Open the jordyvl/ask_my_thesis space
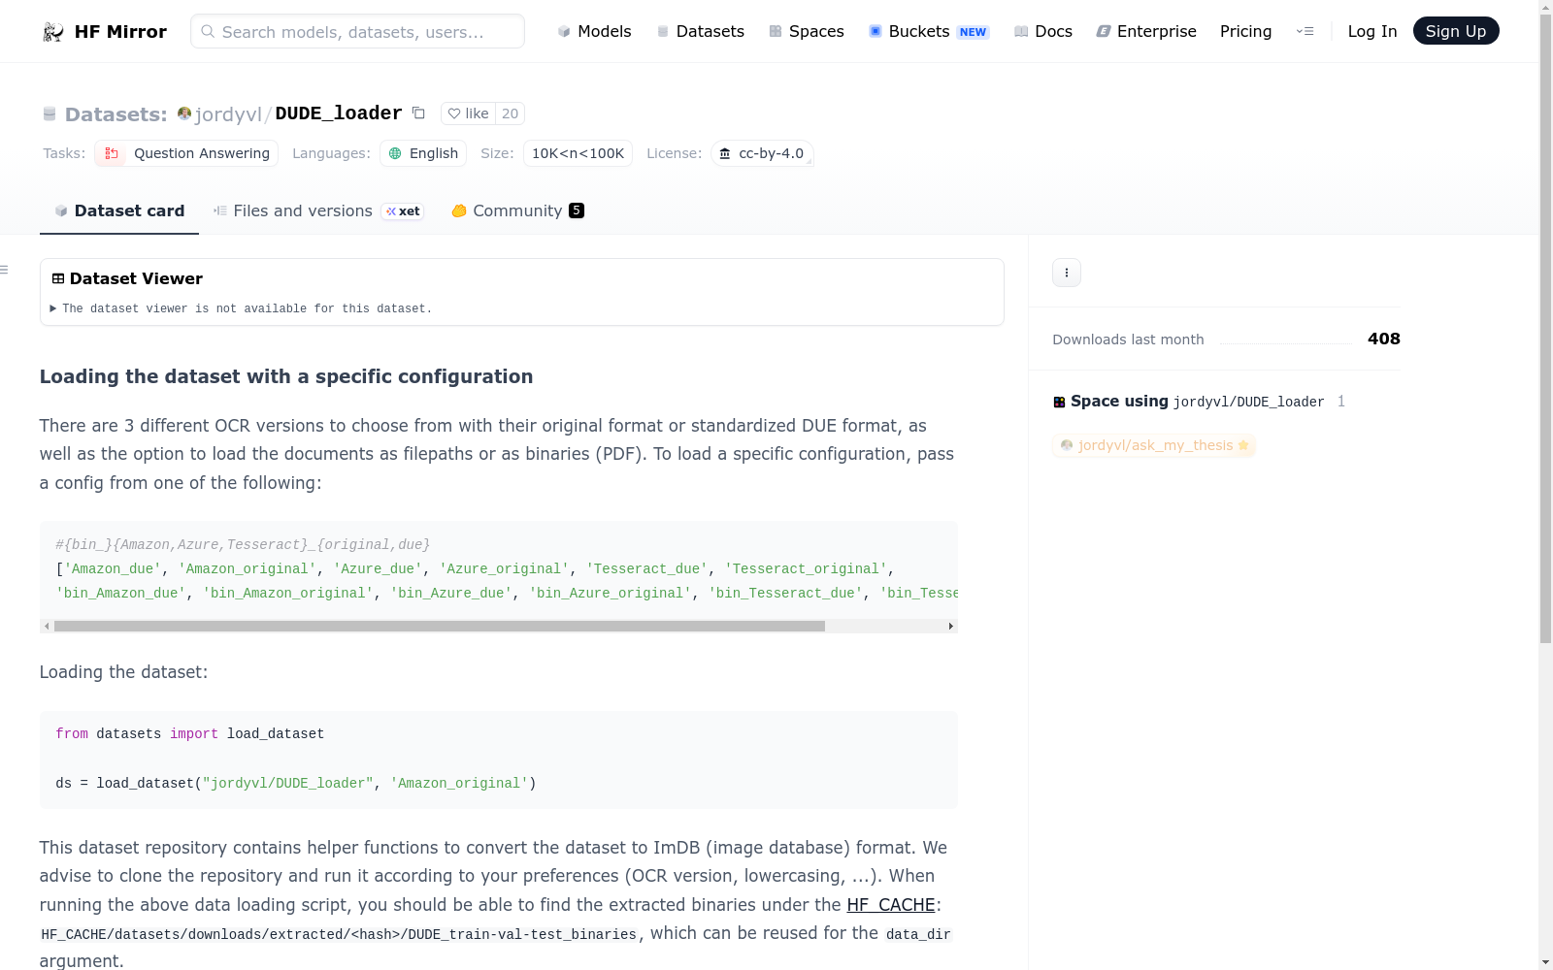 (x=1154, y=445)
